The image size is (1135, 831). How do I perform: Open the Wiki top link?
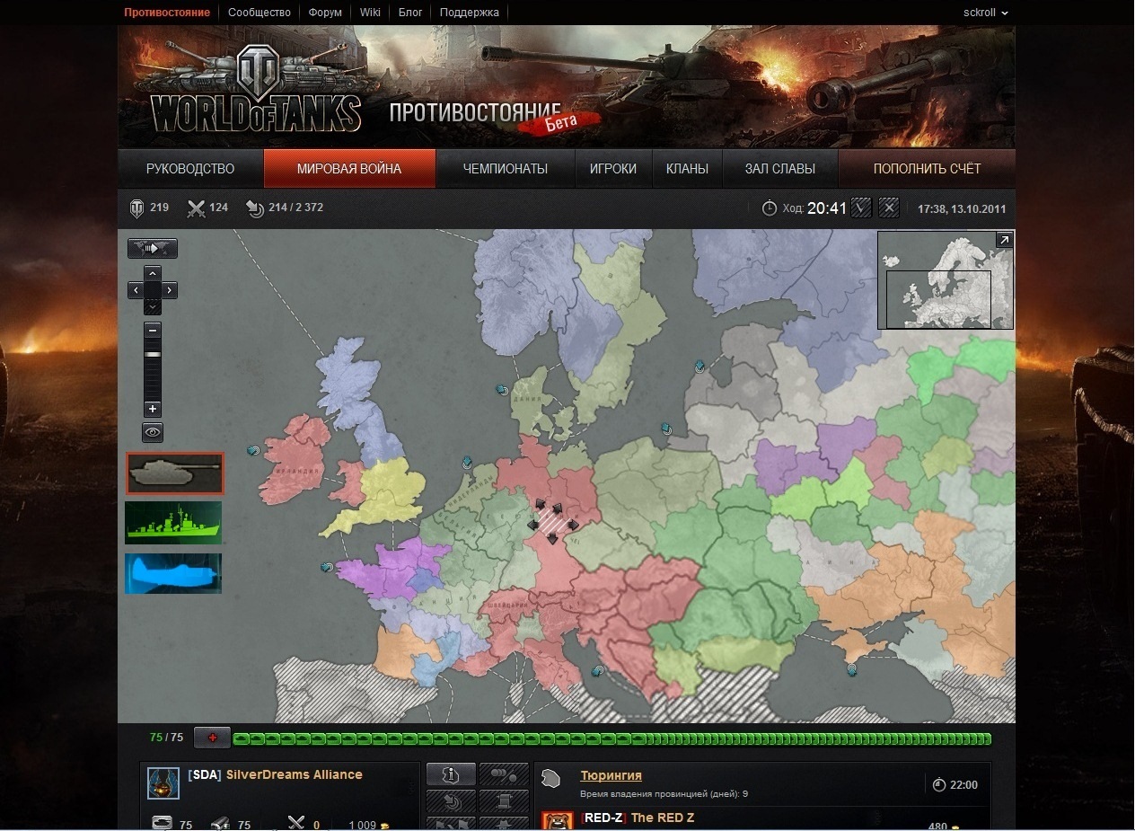[x=370, y=13]
